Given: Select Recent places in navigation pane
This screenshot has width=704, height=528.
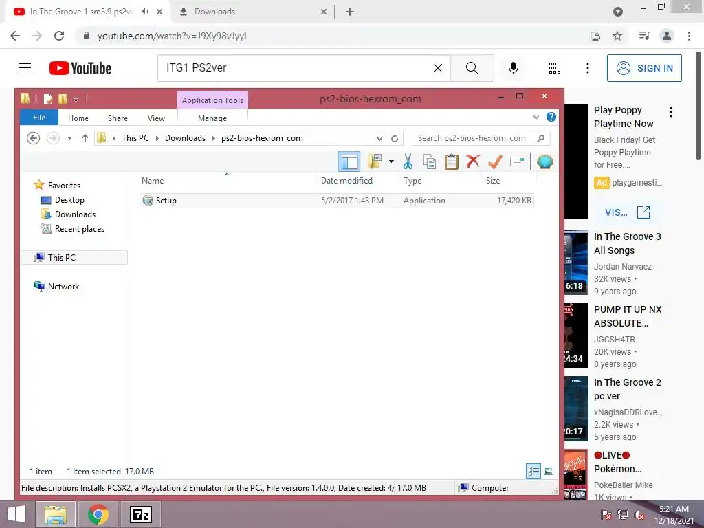Looking at the screenshot, I should click(73, 229).
